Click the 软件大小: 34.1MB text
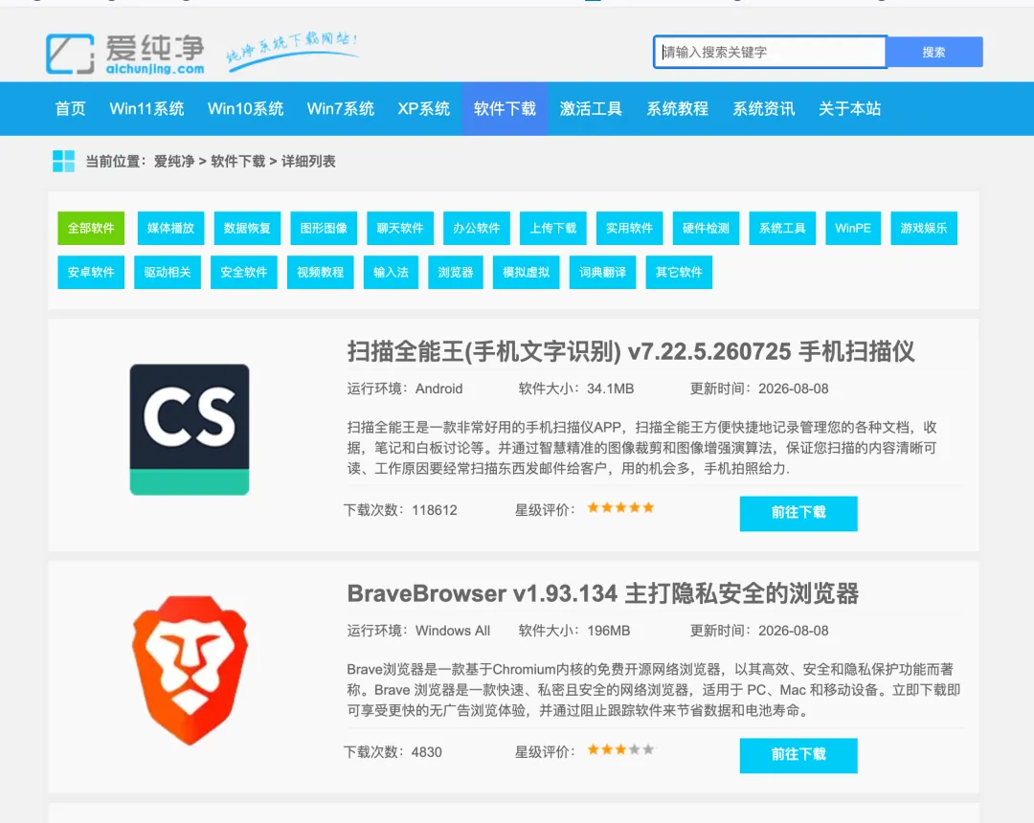The height and width of the screenshot is (823, 1034). point(576,389)
